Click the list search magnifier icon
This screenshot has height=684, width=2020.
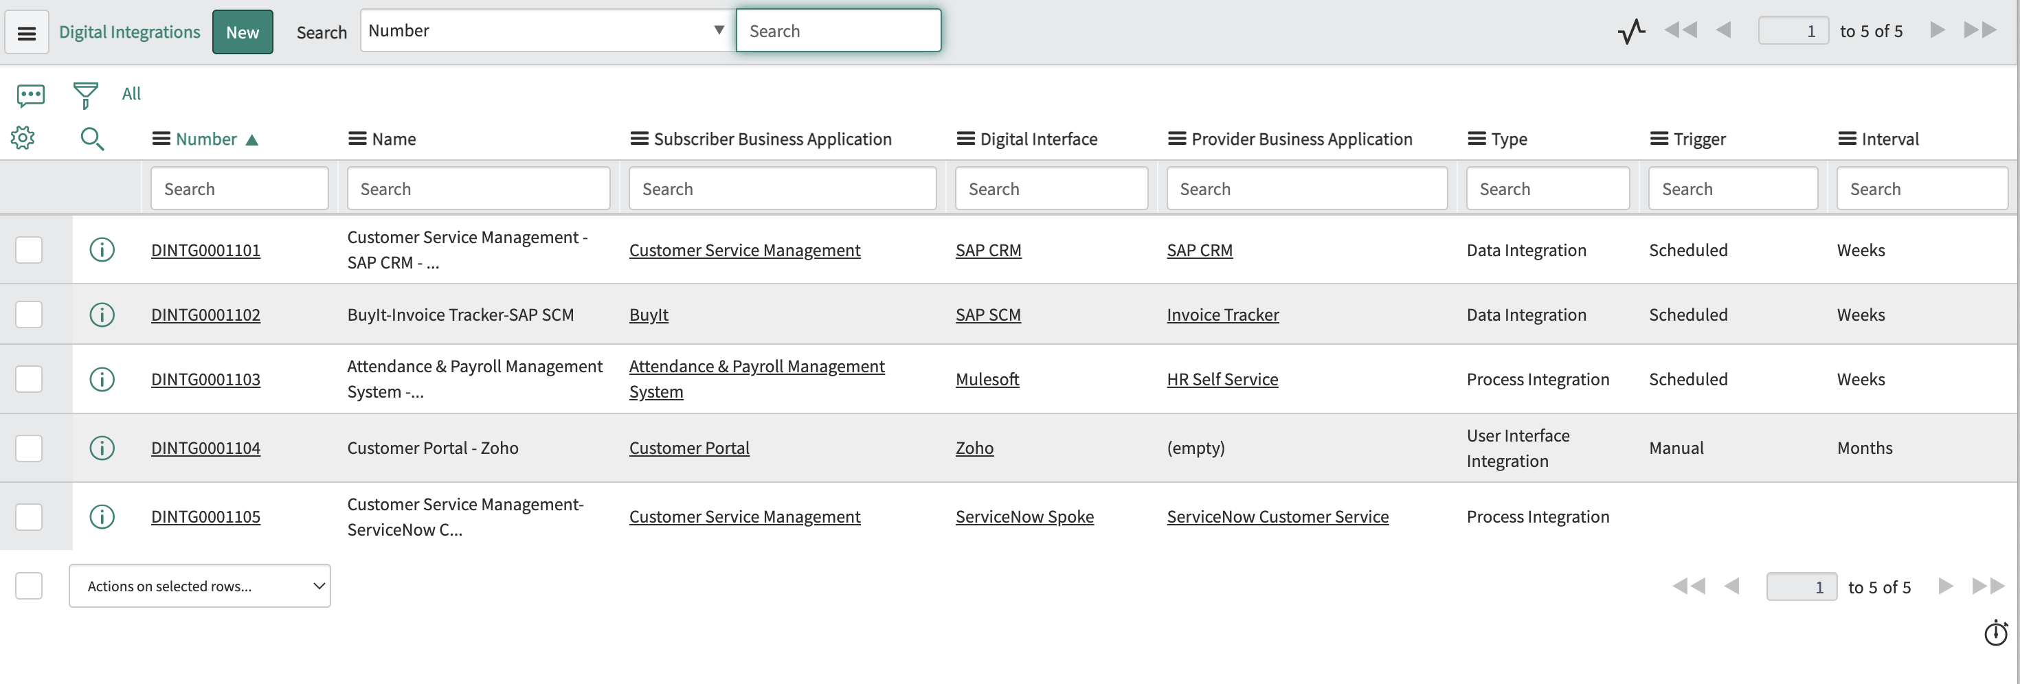[x=92, y=139]
